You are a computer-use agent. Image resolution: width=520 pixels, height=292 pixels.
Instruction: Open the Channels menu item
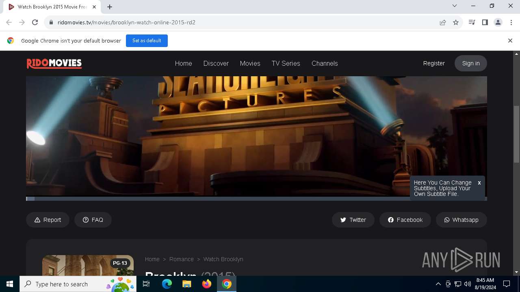(325, 63)
